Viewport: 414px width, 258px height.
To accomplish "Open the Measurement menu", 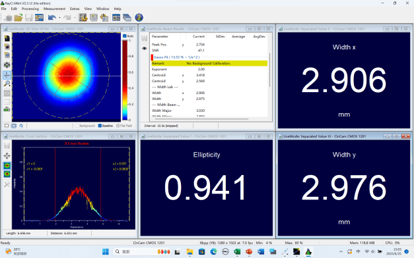I will (54, 9).
